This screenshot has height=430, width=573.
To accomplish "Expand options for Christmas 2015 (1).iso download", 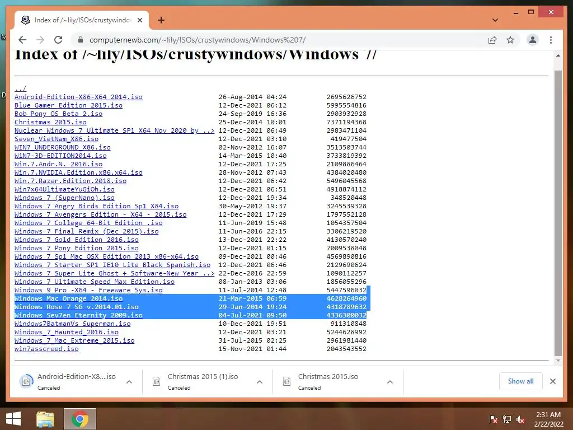I will point(260,382).
